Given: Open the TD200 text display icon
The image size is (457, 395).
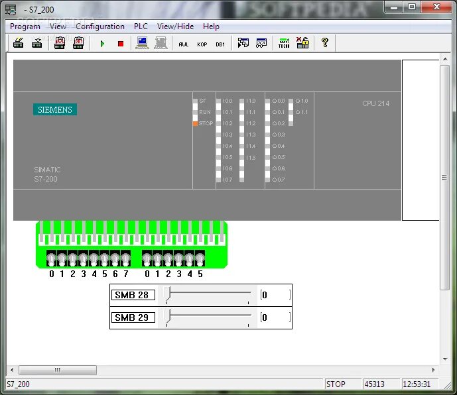Looking at the screenshot, I should tap(284, 43).
